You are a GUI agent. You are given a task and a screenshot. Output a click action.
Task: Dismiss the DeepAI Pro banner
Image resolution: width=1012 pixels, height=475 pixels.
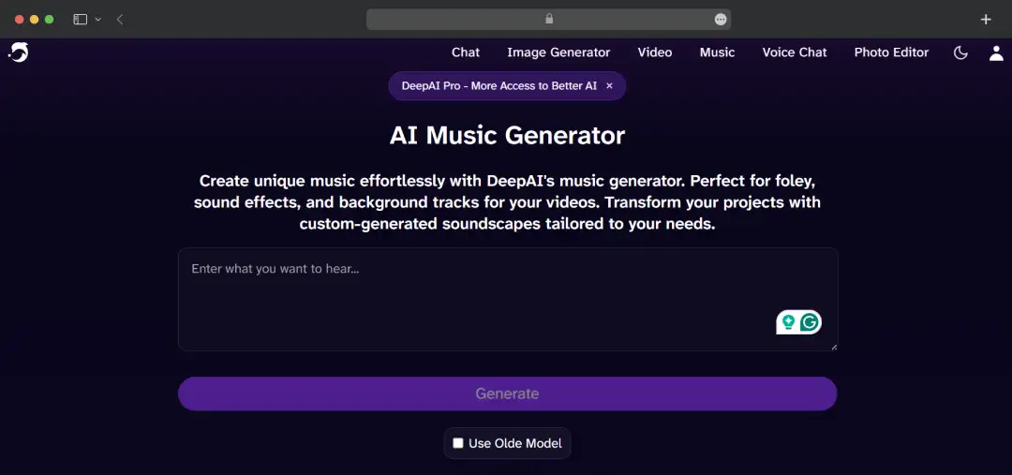click(609, 86)
